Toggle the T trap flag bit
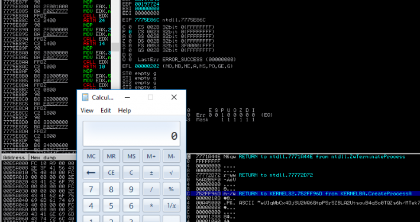This screenshot has width=420, height=222. point(130,50)
